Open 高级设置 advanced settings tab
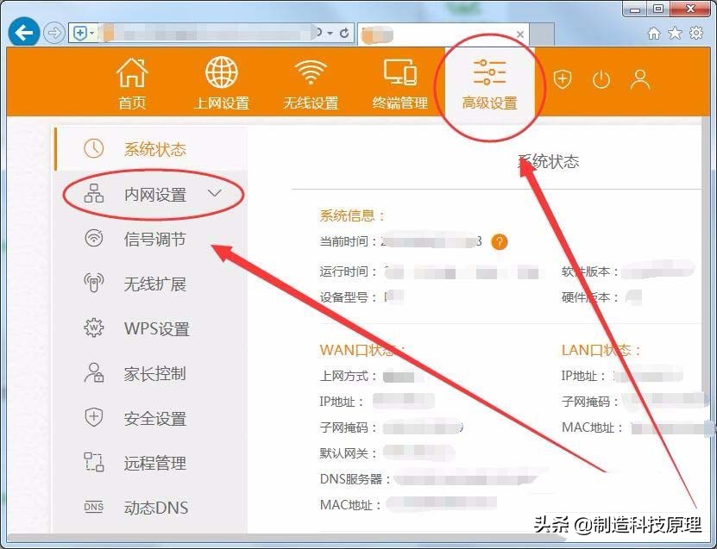This screenshot has height=549, width=717. 489,84
